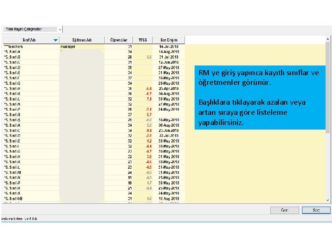Sort by Öğrenciler column header
332x249 pixels.
click(119, 40)
